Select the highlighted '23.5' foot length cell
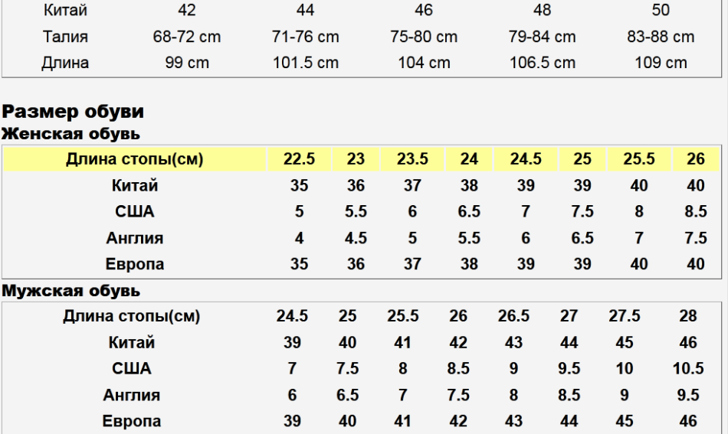The height and width of the screenshot is (434, 728). click(x=412, y=159)
